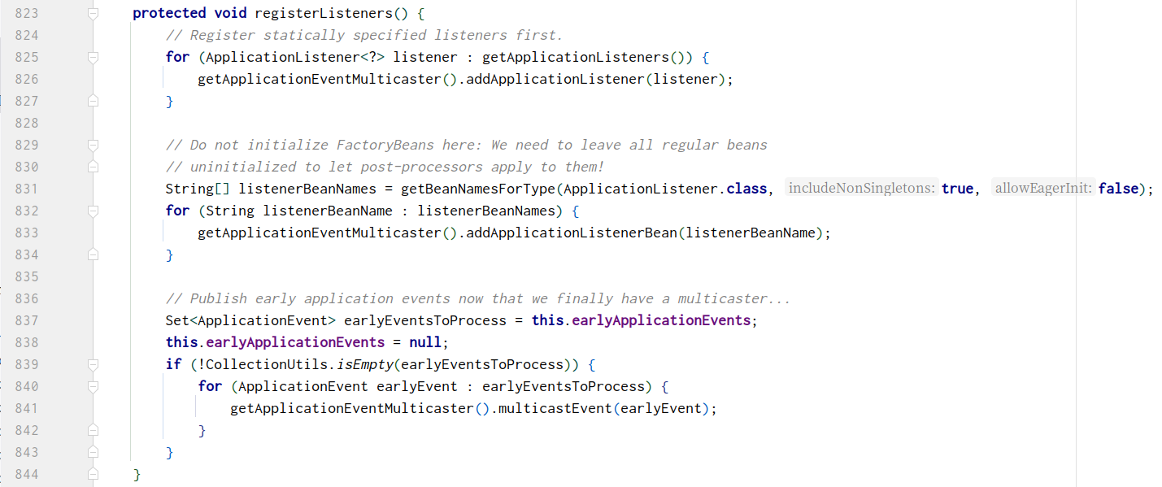The image size is (1162, 487).
Task: Click the includeNonSingletons parameter hint
Action: click(x=862, y=189)
